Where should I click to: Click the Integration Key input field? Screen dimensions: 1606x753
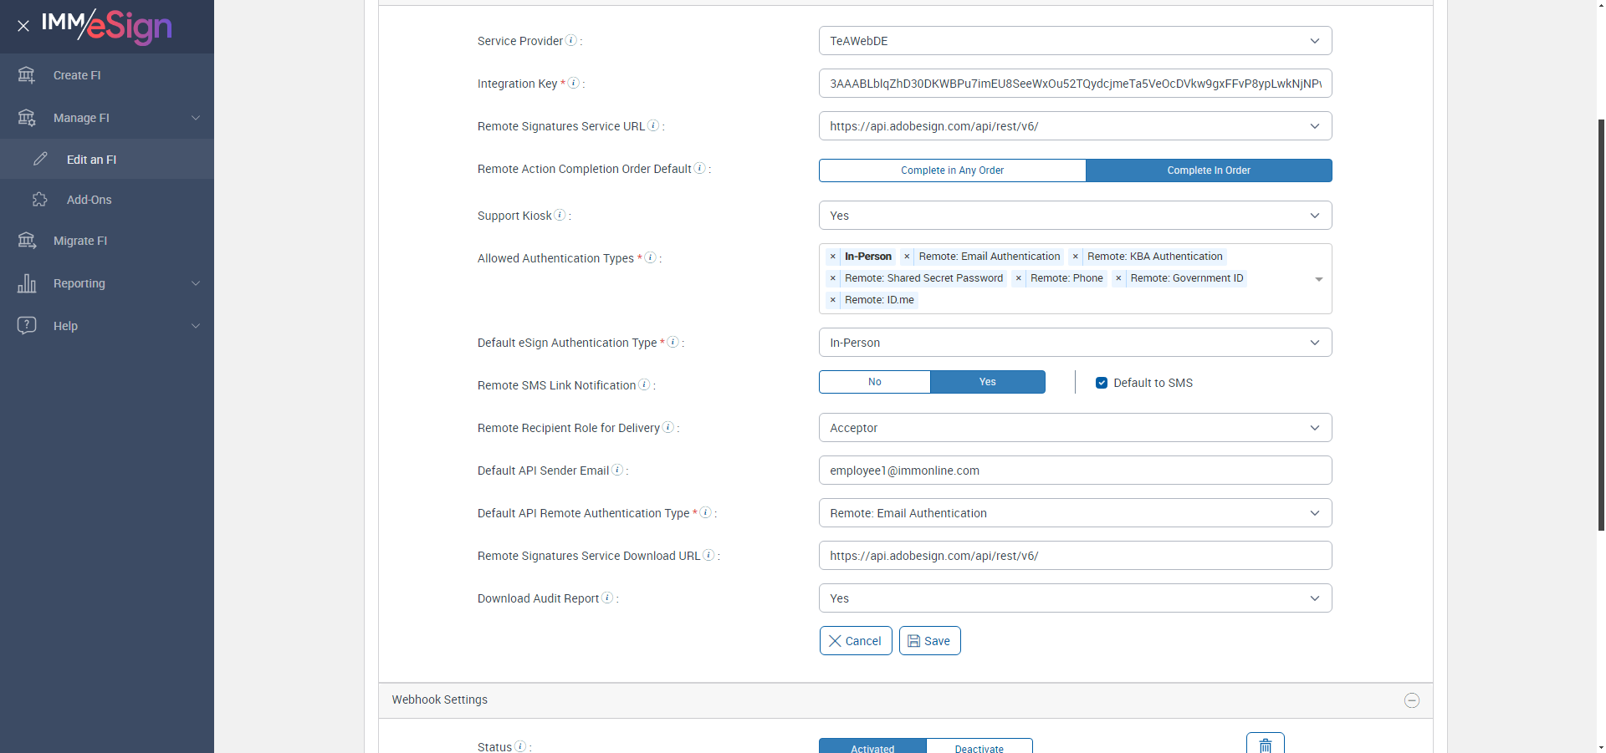(x=1075, y=84)
